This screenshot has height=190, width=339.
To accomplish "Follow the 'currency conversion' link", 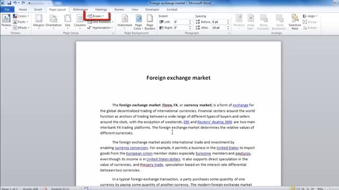I will pyautogui.click(x=131, y=148).
